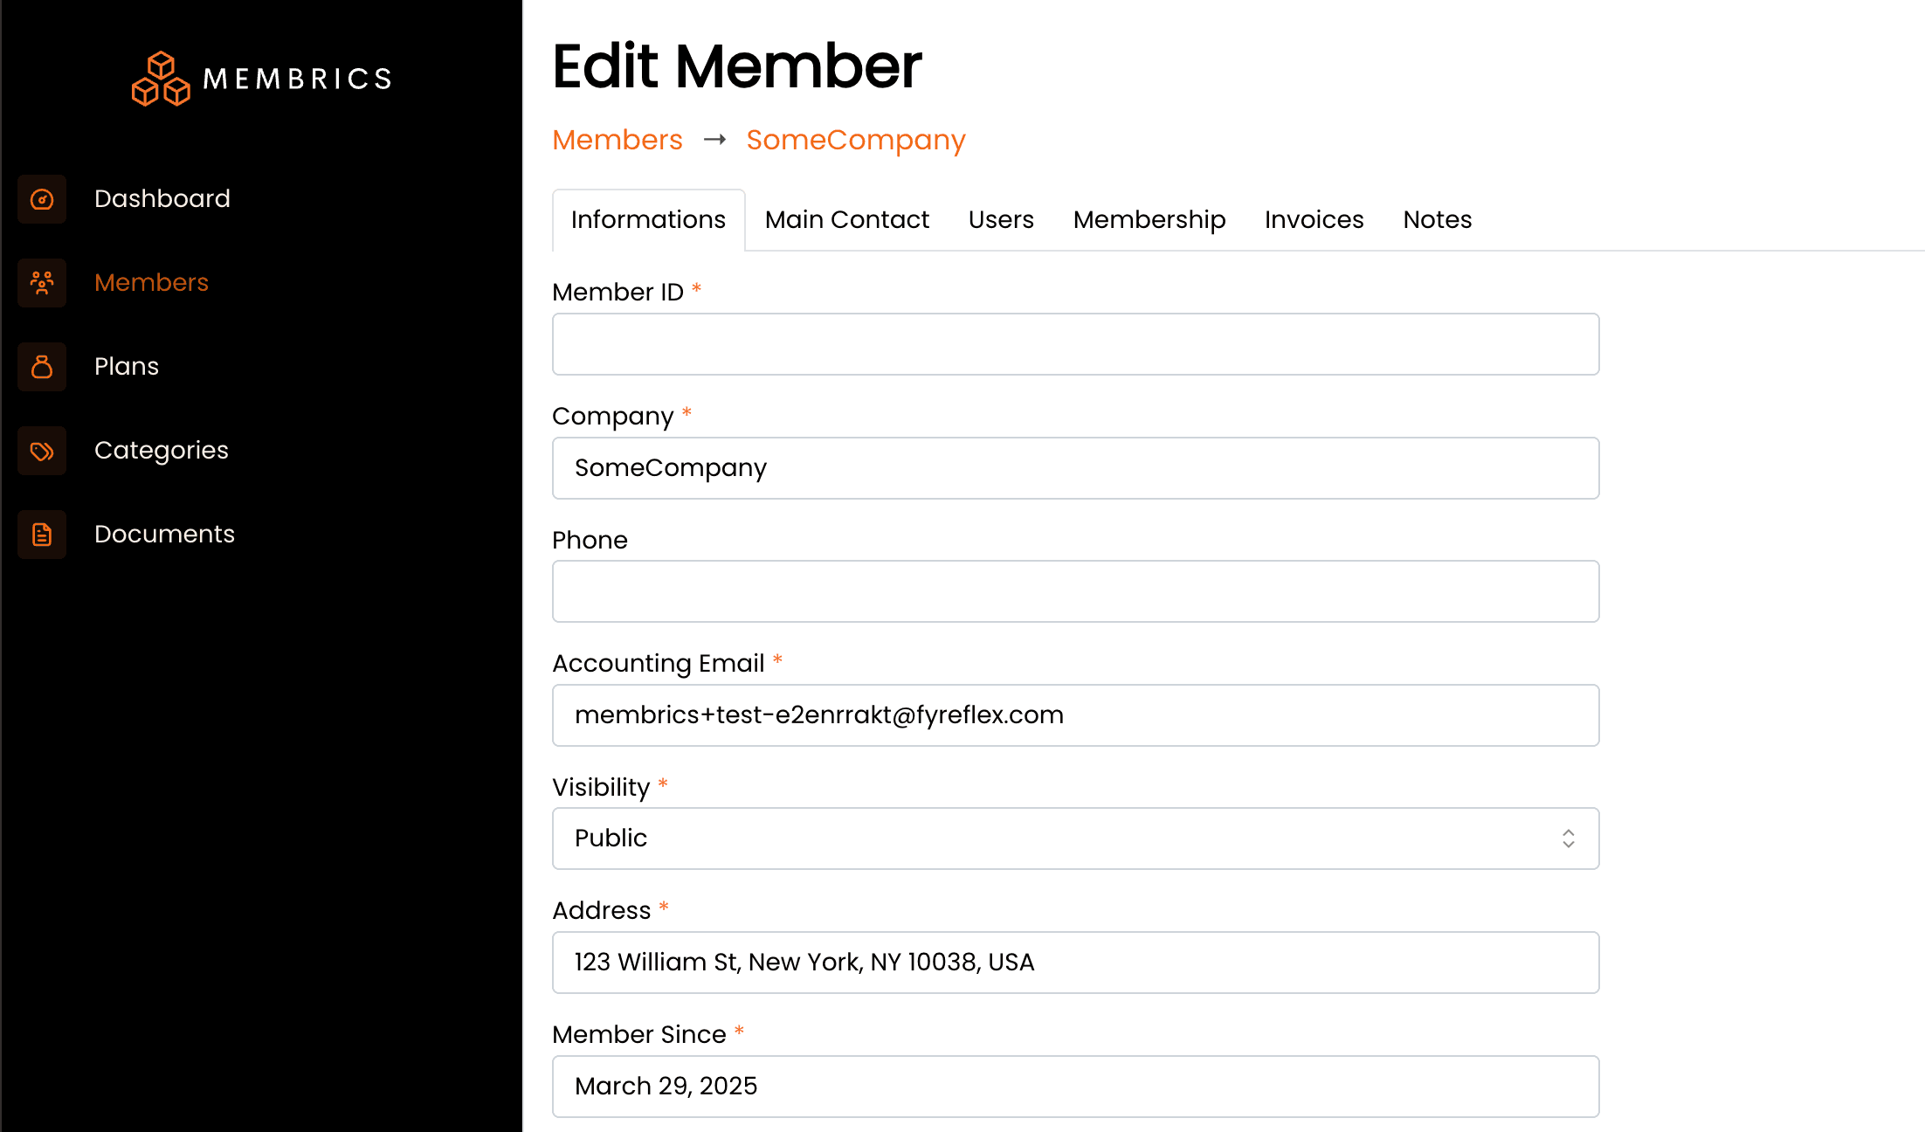The width and height of the screenshot is (1925, 1132).
Task: Click the Members breadcrumb link
Action: 617,141
